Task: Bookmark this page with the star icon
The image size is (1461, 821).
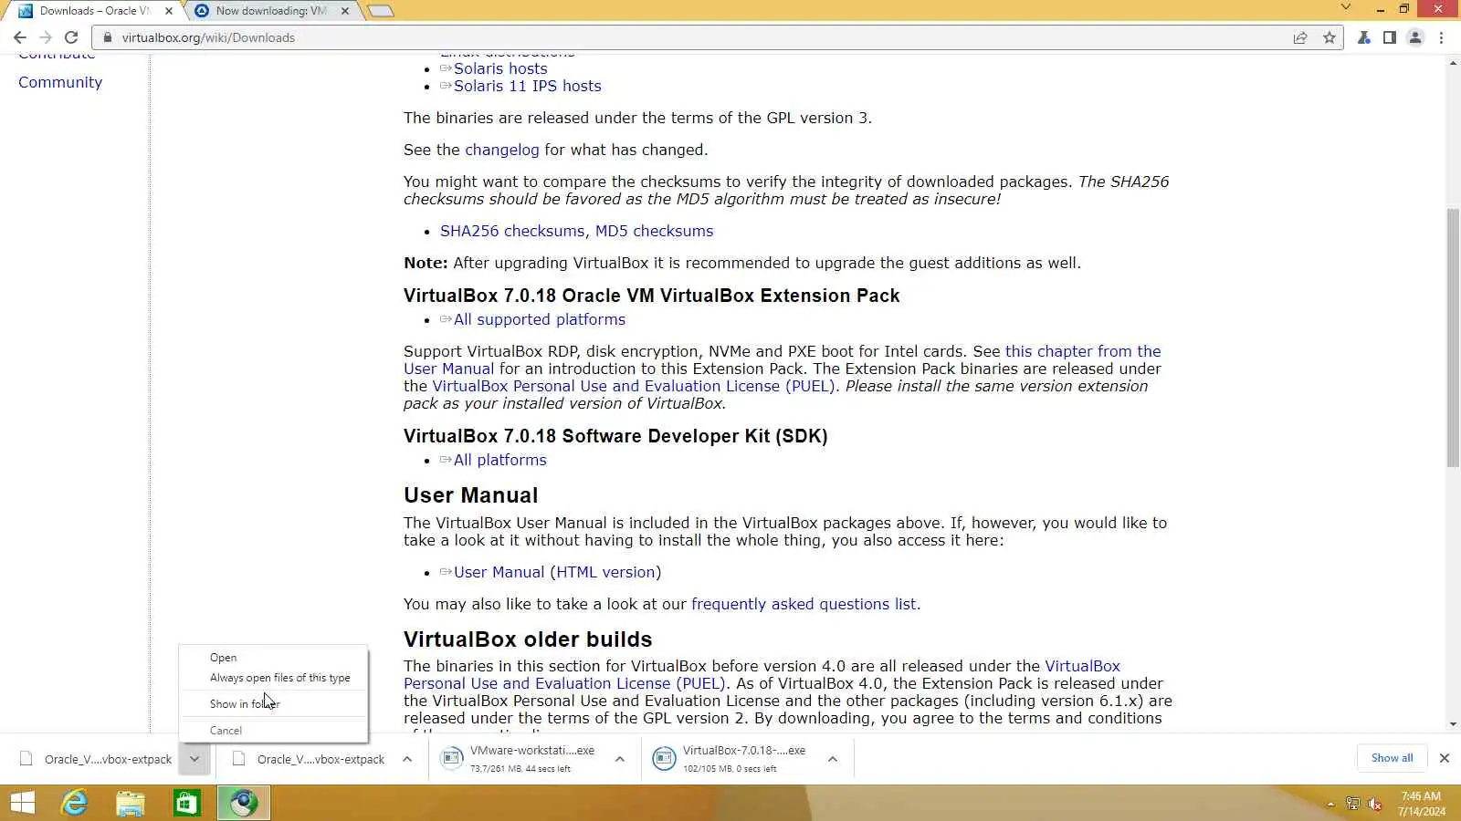Action: pos(1330,37)
